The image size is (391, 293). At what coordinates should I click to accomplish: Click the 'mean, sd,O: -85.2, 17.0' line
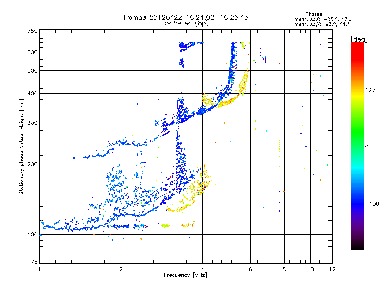[x=323, y=19]
